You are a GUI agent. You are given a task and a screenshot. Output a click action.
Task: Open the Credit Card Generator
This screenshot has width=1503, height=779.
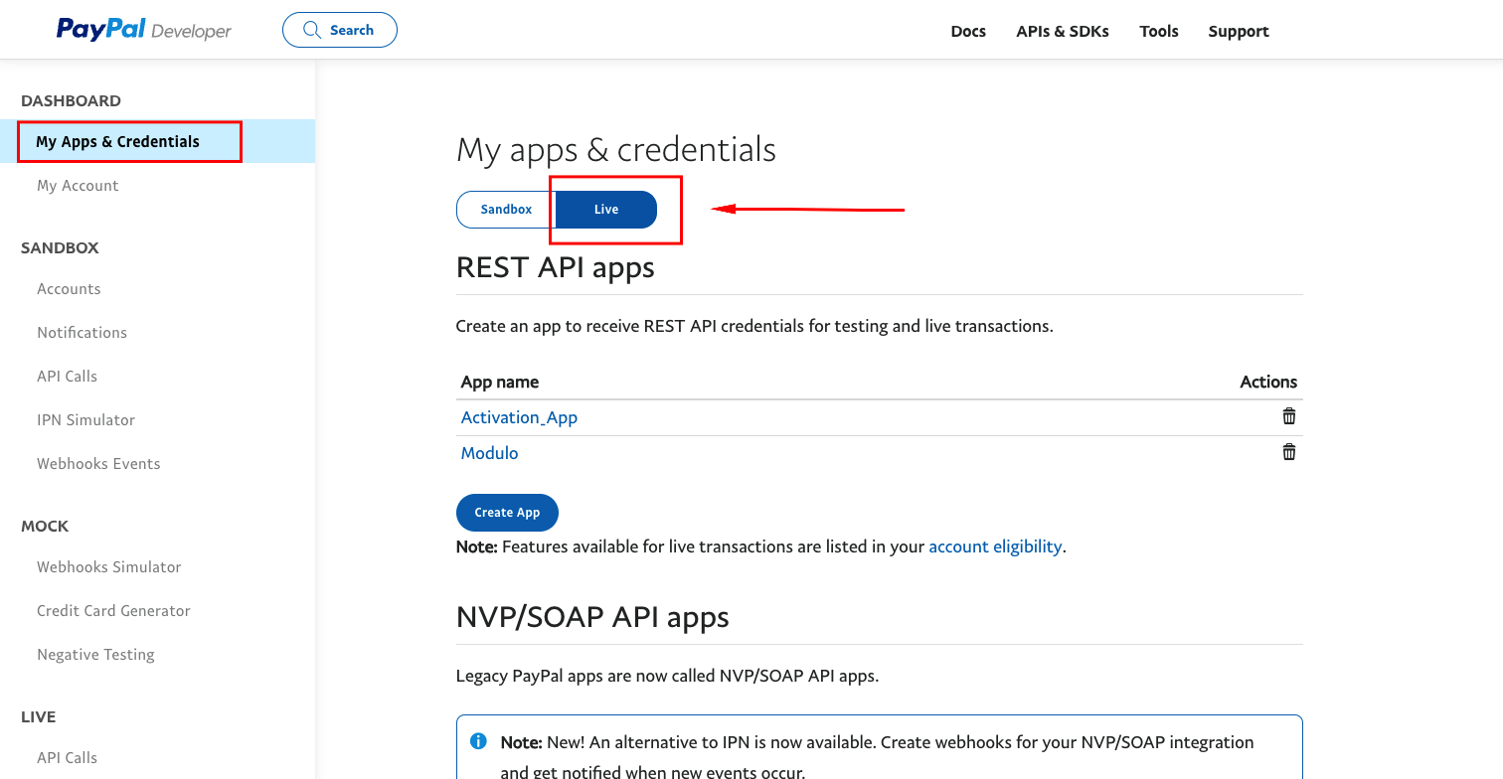click(x=113, y=610)
